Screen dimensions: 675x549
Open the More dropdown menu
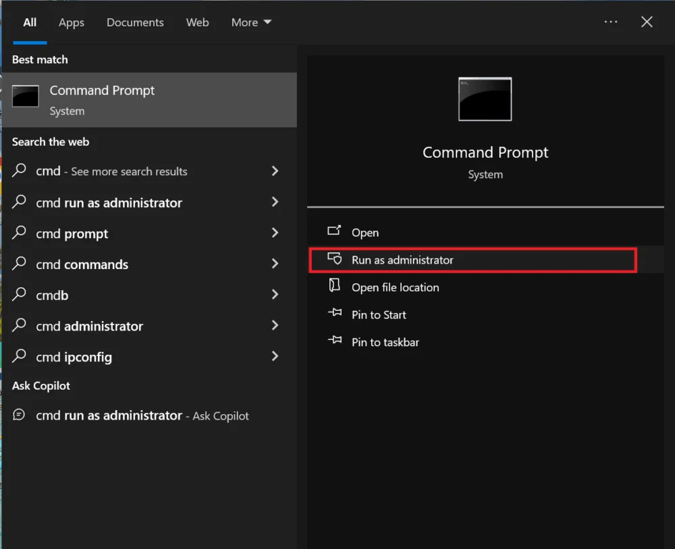coord(251,22)
